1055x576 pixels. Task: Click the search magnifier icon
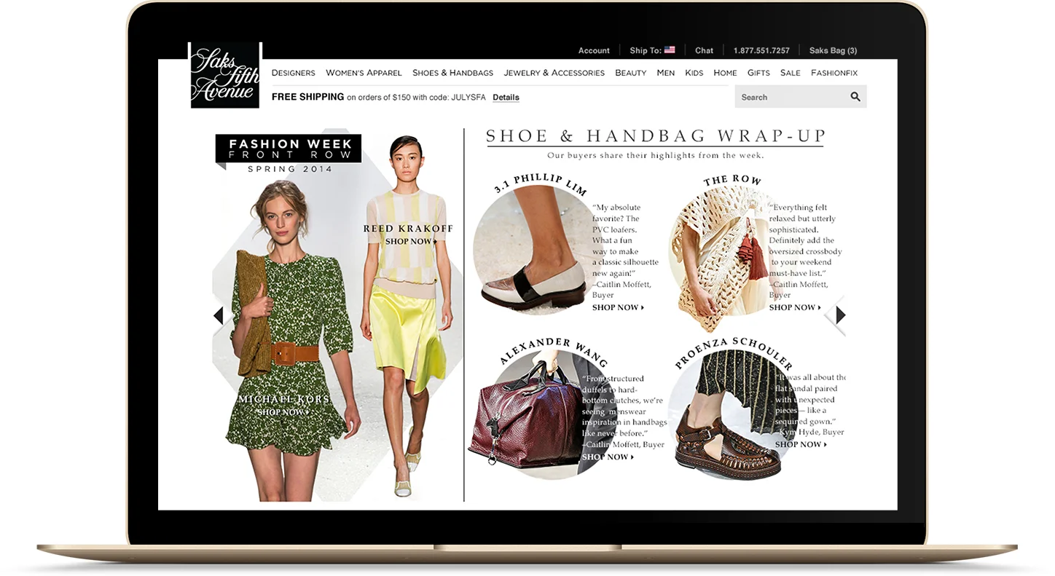855,97
